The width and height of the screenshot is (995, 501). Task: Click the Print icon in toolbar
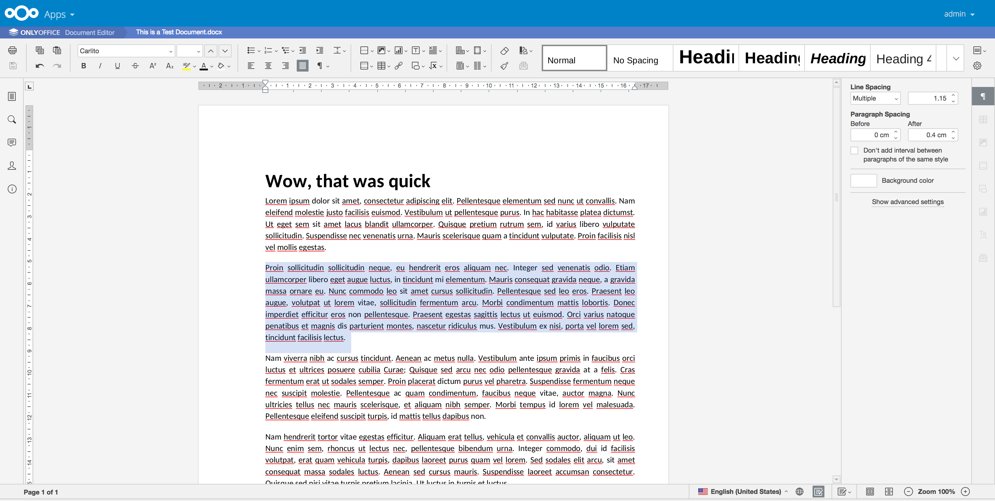click(x=12, y=50)
